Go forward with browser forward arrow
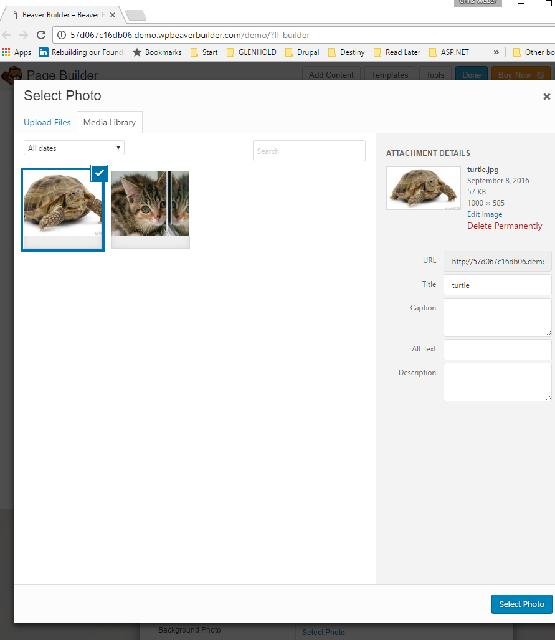Screen dimensions: 555x640 click(24, 35)
